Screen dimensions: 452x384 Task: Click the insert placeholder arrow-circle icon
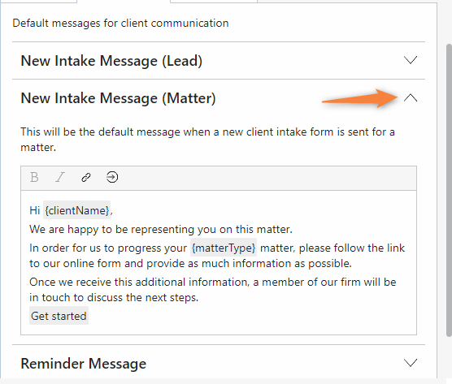point(112,177)
